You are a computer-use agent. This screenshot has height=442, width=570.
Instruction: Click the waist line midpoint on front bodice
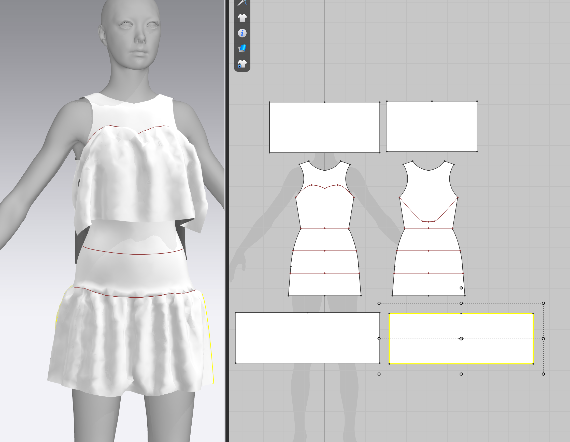325,228
